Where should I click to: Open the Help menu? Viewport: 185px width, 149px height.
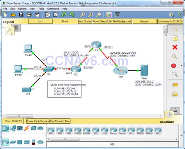click(65, 9)
